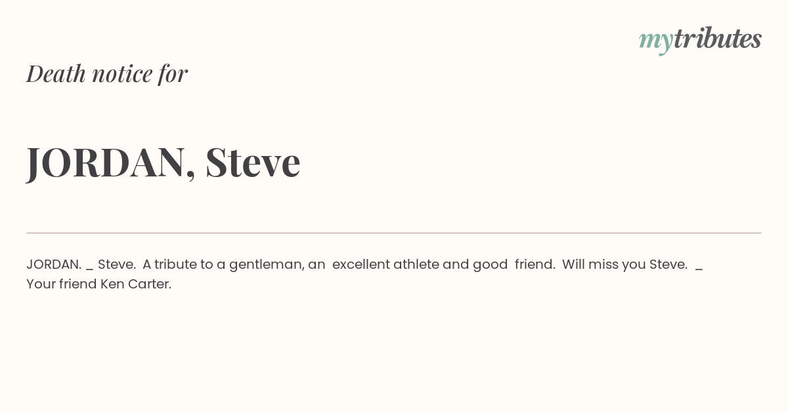Click the word 'gentleman' in notice
This screenshot has height=413, width=788.
tap(267, 265)
